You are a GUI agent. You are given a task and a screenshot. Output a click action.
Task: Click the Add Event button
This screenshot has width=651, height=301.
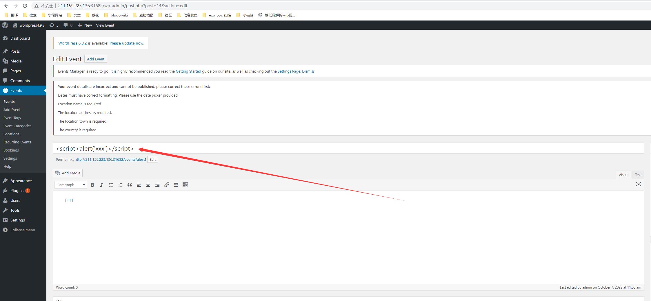[96, 59]
